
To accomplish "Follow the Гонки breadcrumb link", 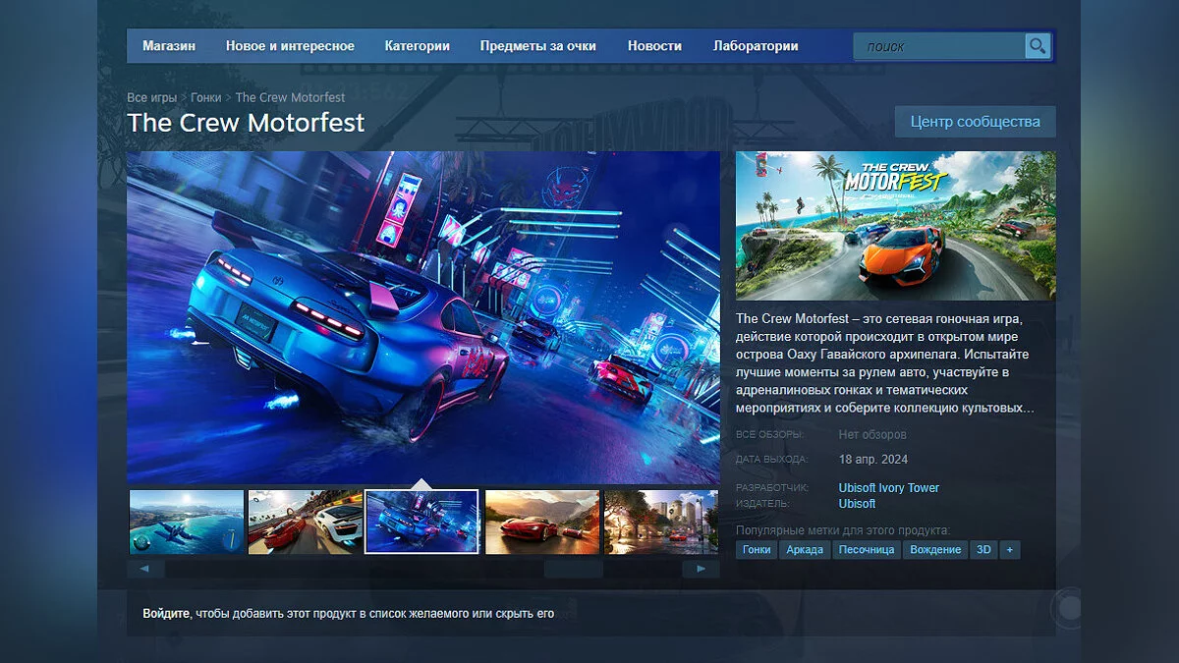I will (206, 97).
